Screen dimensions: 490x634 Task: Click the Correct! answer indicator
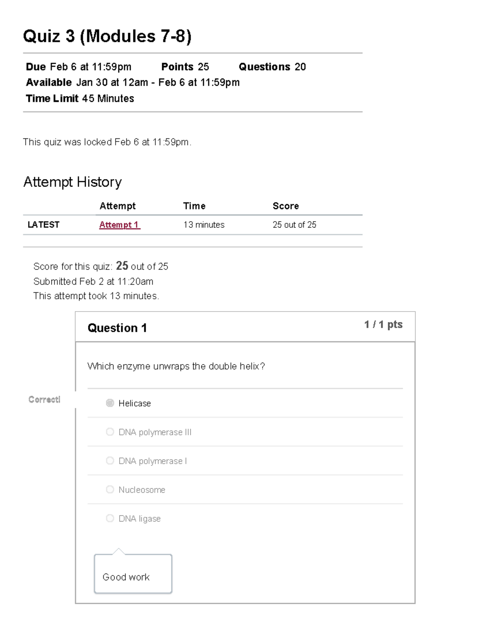[44, 400]
